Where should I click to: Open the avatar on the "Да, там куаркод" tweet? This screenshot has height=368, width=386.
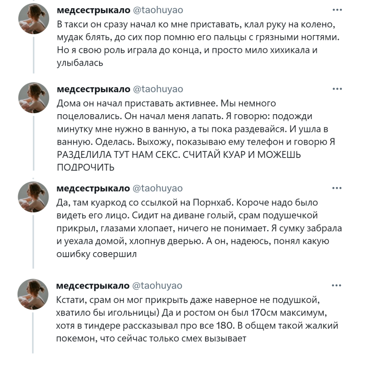(x=34, y=197)
